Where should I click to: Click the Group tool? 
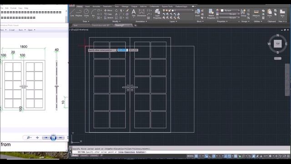tap(243, 13)
